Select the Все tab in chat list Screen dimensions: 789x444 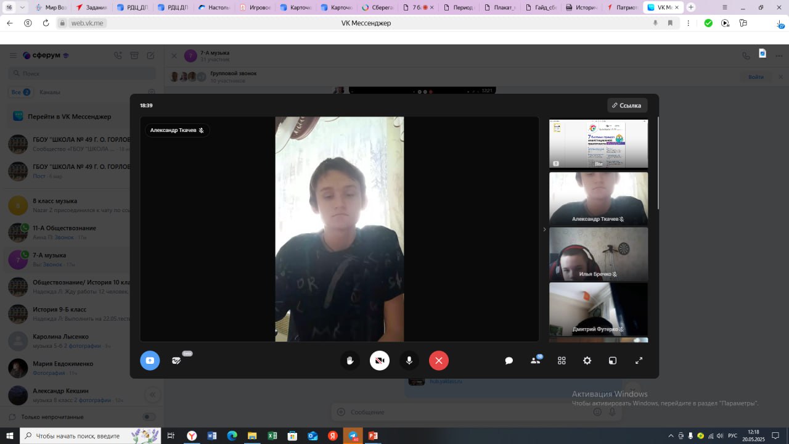[20, 92]
